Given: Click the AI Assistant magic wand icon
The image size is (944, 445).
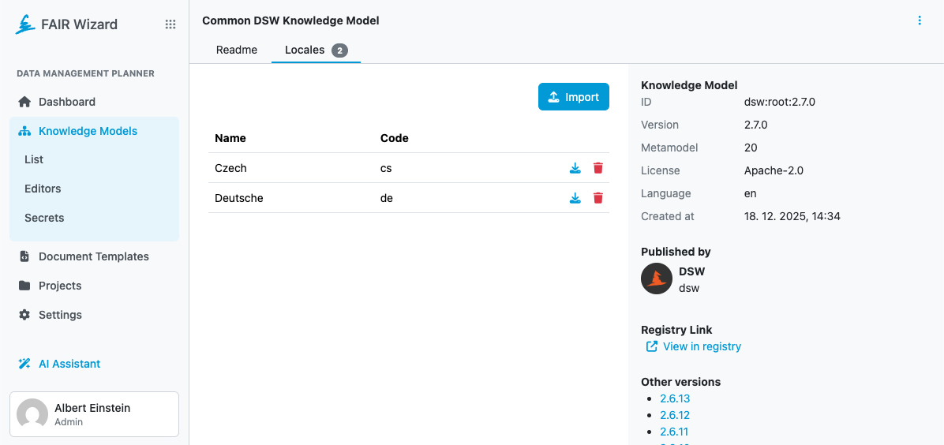Looking at the screenshot, I should [x=24, y=364].
